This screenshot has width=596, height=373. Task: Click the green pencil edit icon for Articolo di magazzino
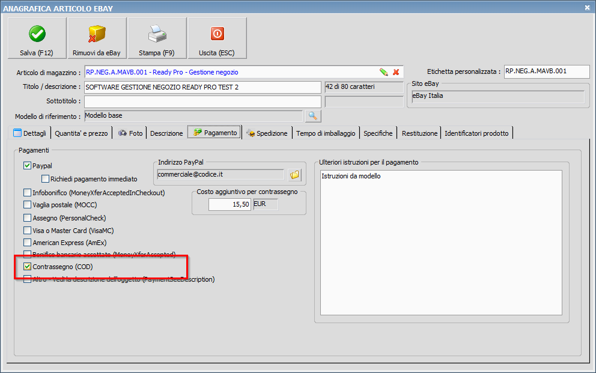(x=383, y=72)
